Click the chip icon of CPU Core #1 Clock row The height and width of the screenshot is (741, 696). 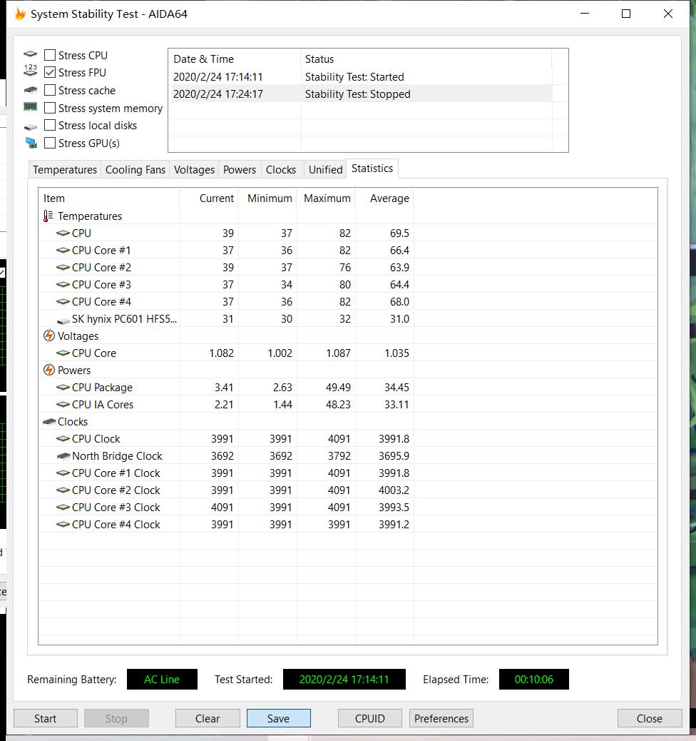(x=63, y=473)
